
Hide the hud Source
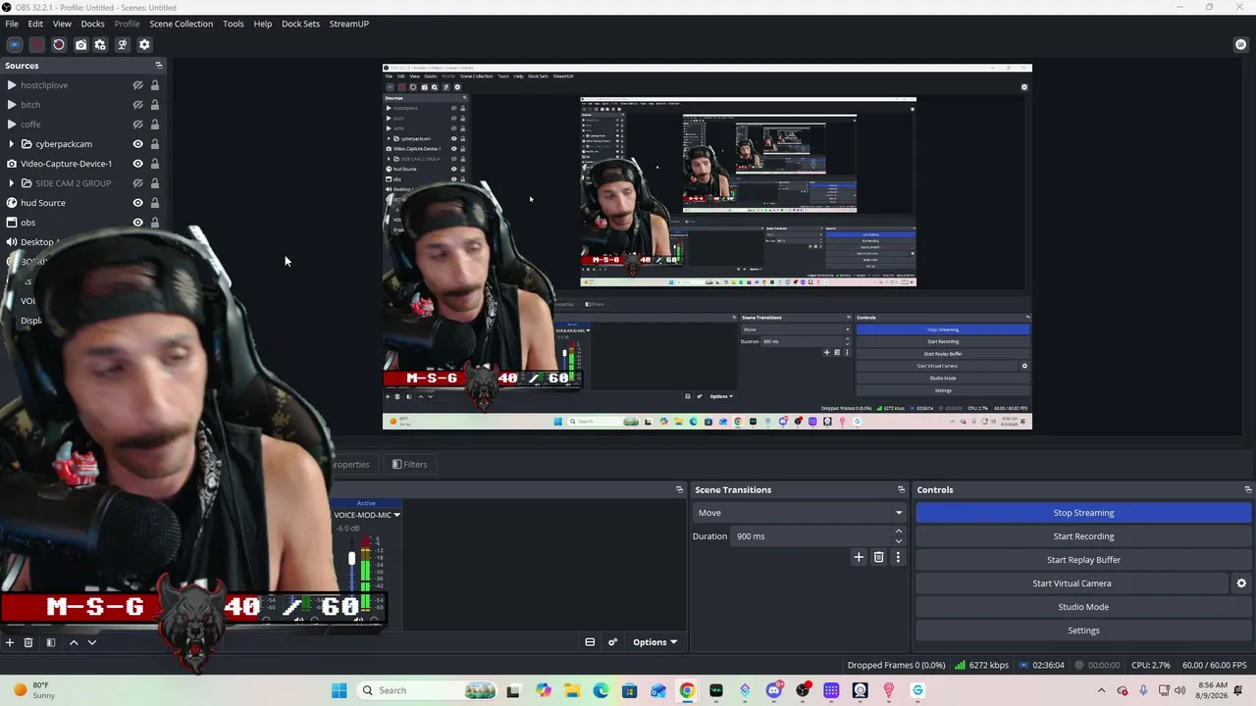click(137, 203)
